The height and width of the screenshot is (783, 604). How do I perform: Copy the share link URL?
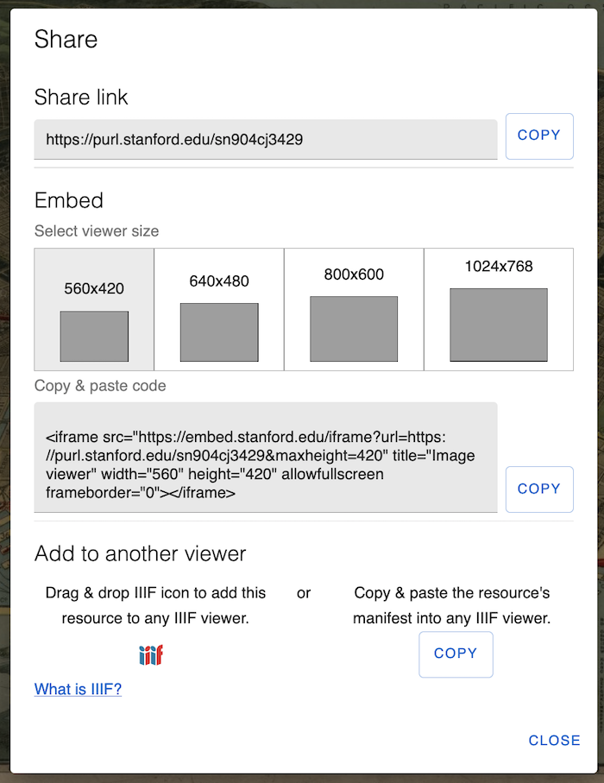point(539,136)
